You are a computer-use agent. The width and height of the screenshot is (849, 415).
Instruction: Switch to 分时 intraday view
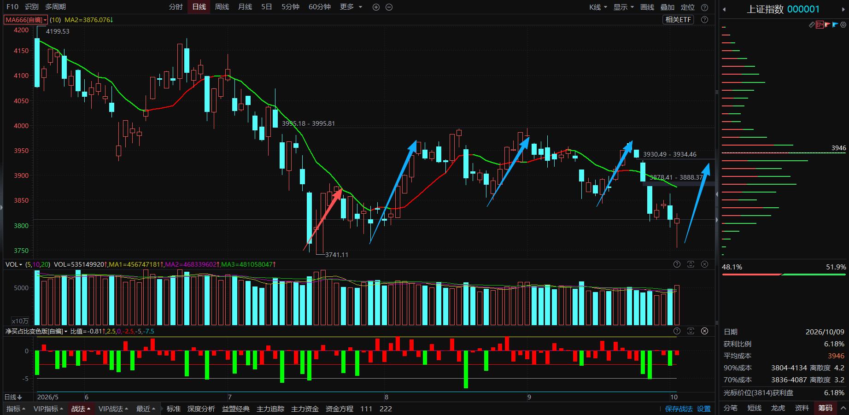176,7
